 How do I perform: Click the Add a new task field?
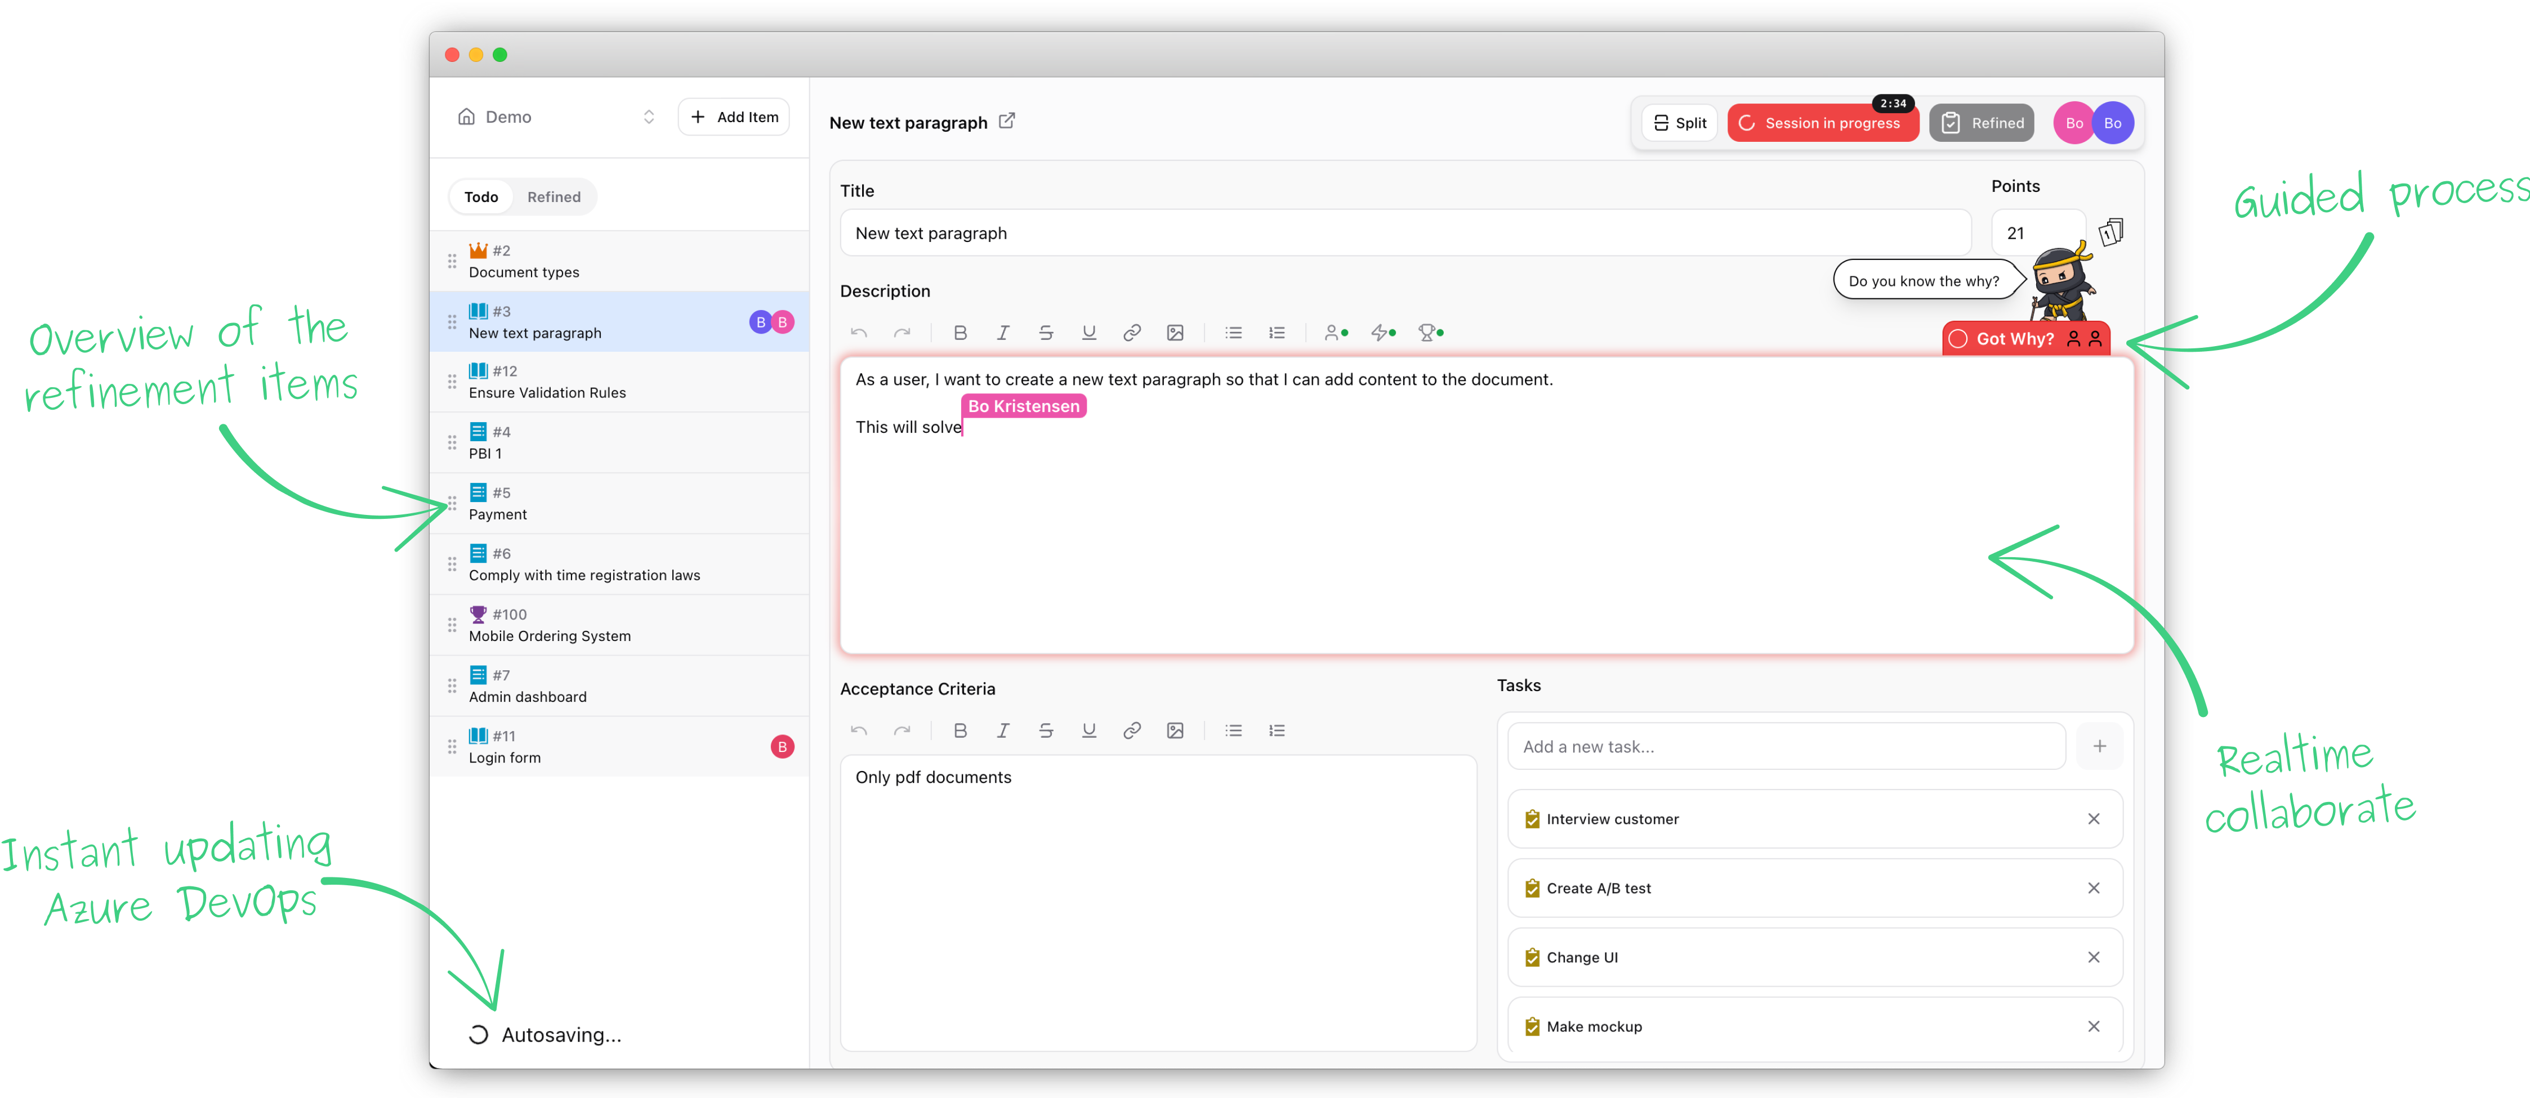[1784, 747]
